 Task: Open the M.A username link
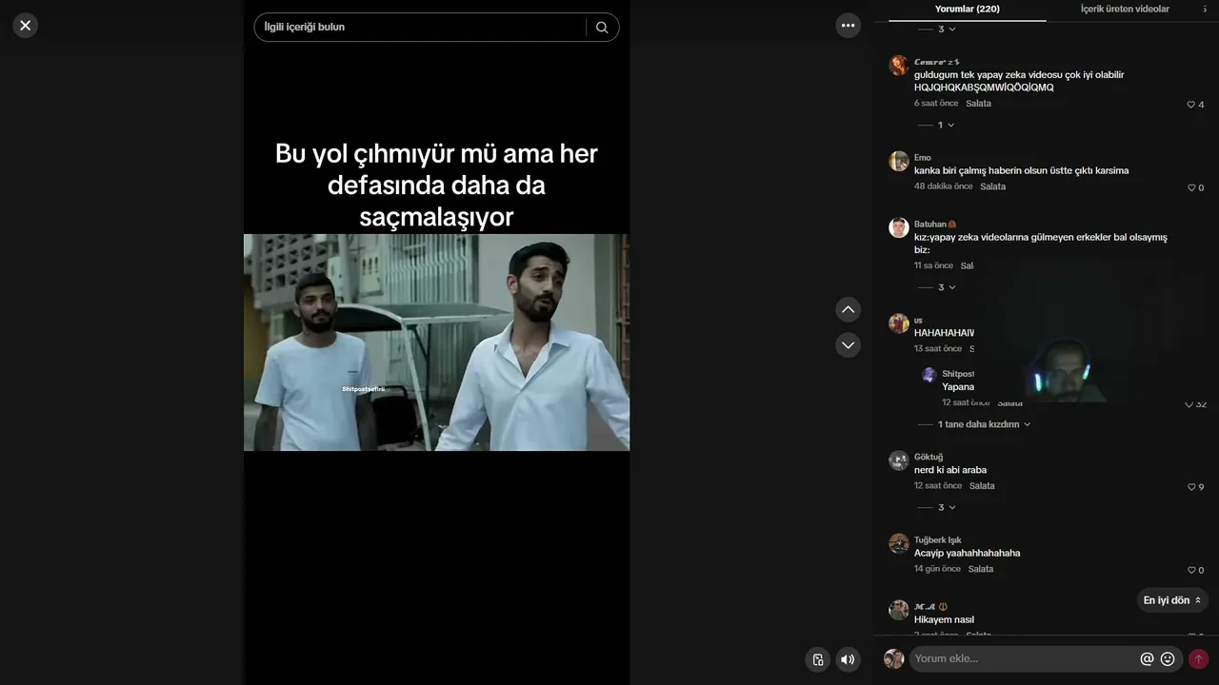[925, 606]
